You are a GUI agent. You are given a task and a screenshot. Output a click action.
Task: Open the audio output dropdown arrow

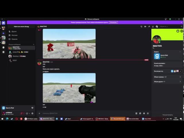pyautogui.click(x=29, y=114)
